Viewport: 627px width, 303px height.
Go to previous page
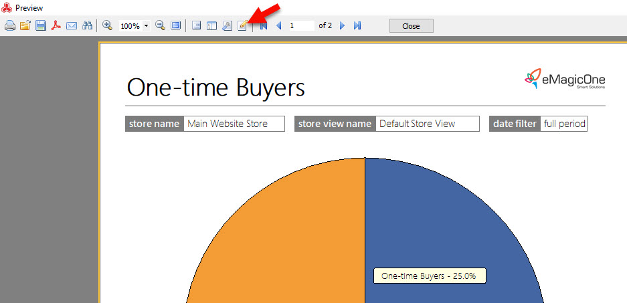[279, 26]
